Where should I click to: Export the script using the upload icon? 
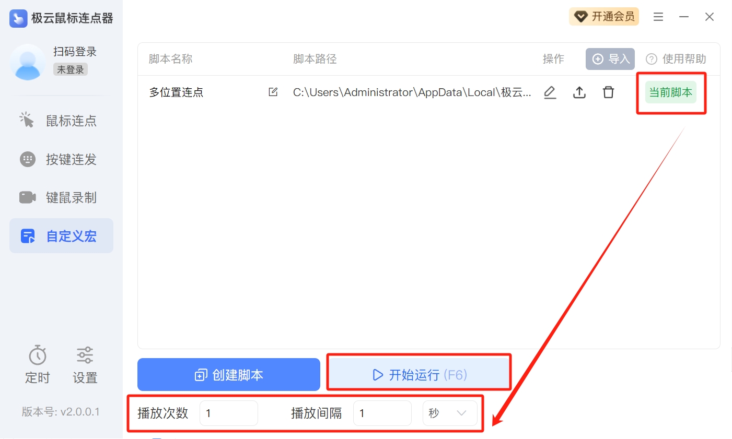click(579, 92)
